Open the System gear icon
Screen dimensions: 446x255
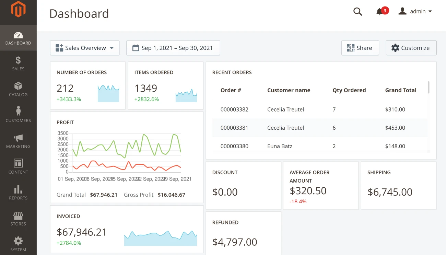[18, 241]
